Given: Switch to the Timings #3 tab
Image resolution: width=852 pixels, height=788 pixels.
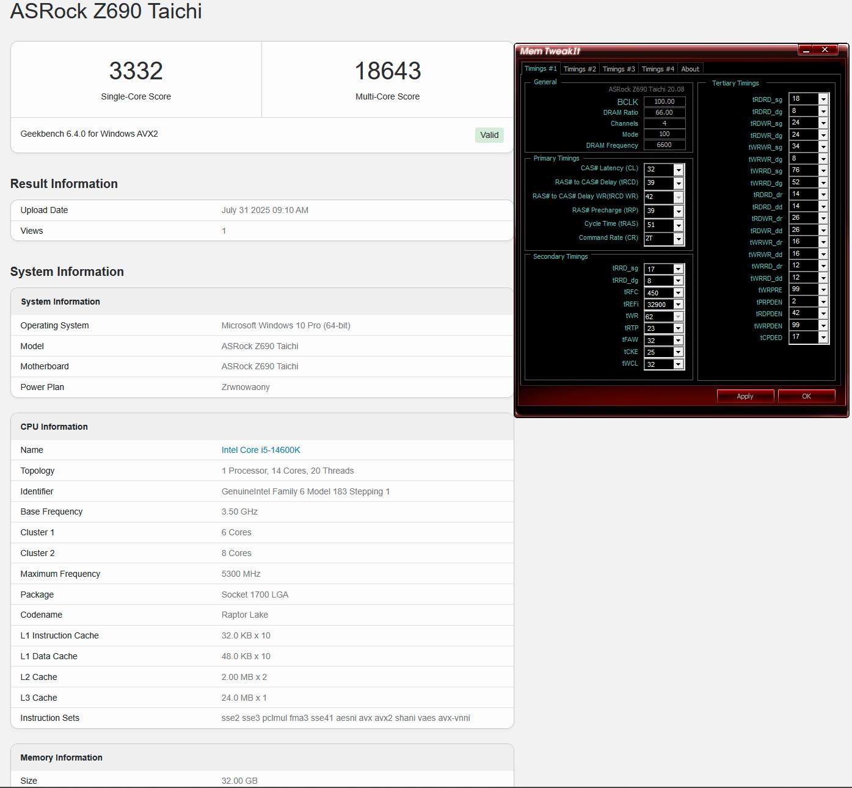Looking at the screenshot, I should point(618,69).
